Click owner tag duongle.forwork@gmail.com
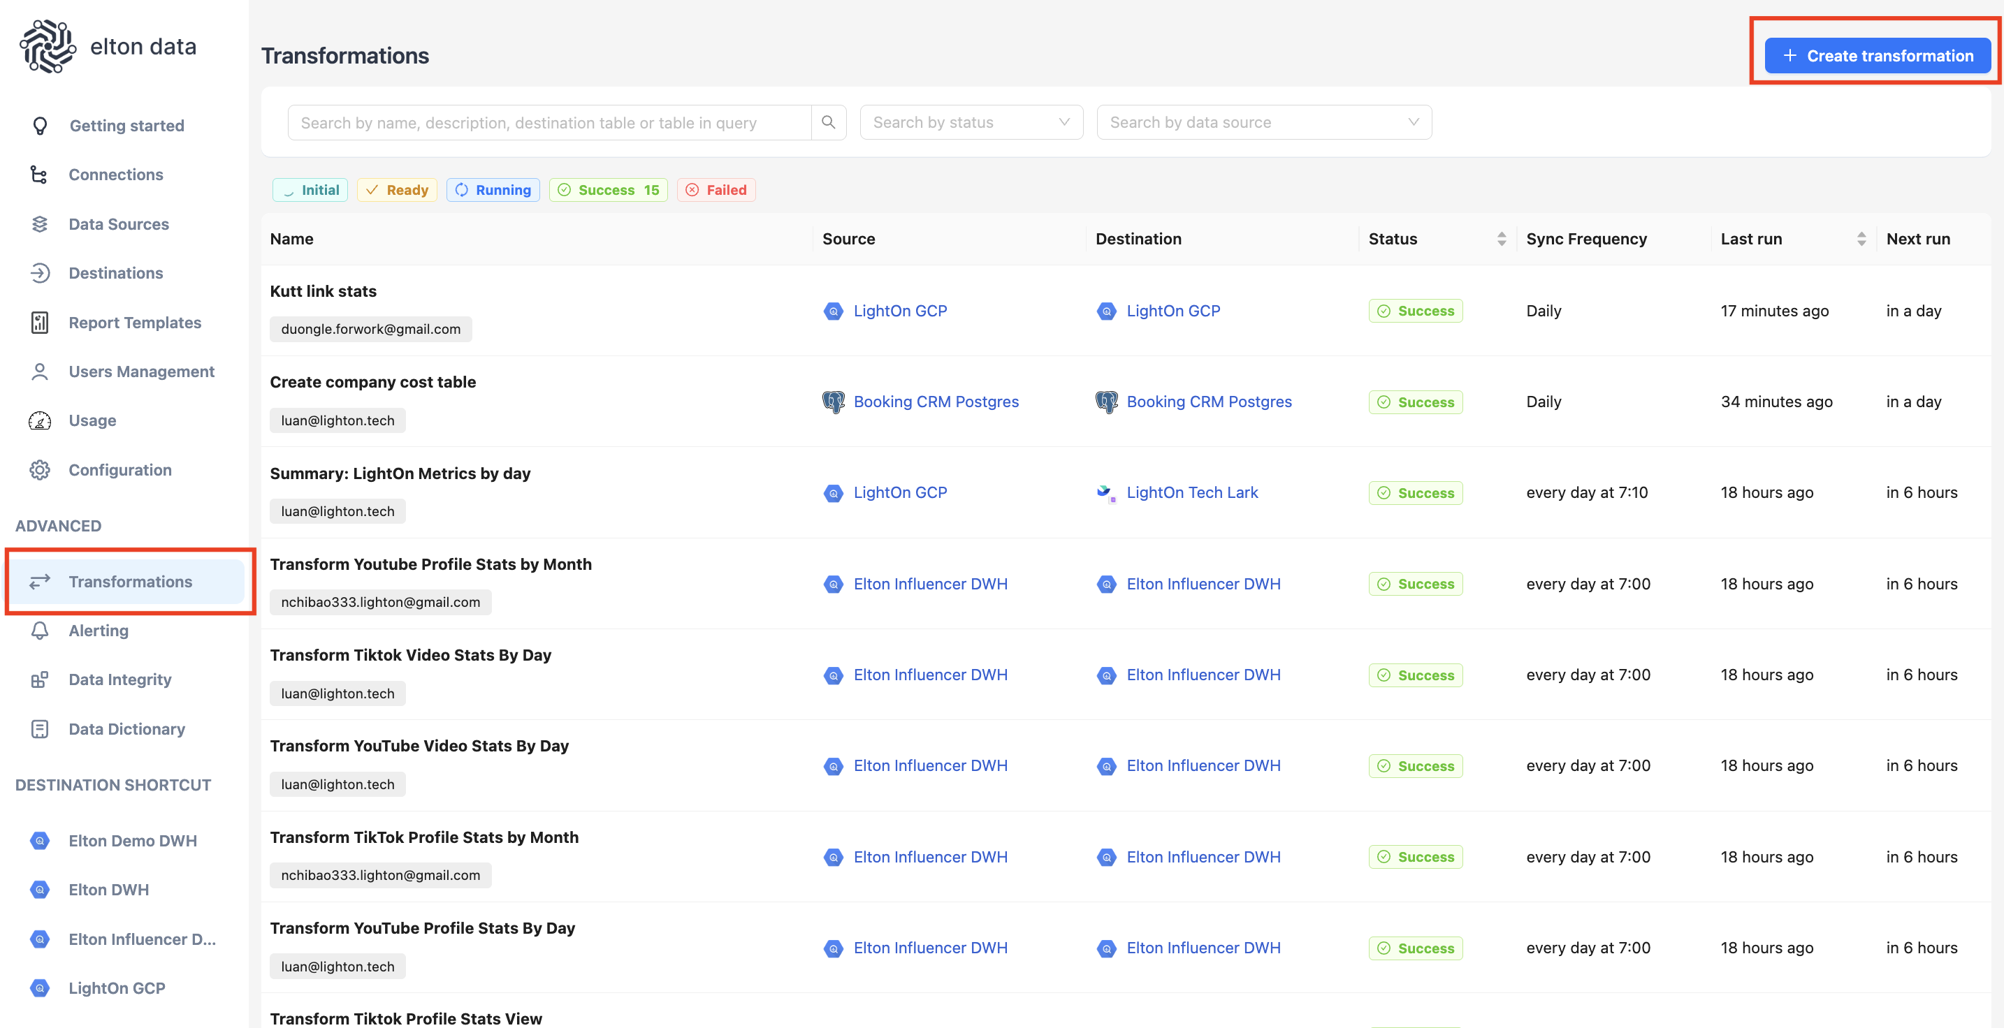 371,330
